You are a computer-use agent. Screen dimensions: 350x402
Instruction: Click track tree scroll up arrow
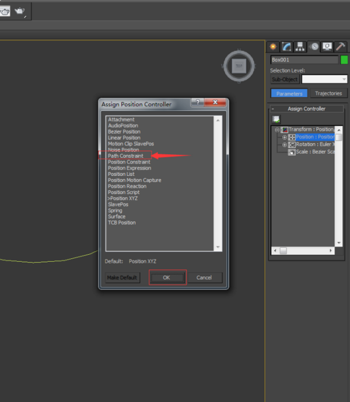point(339,130)
